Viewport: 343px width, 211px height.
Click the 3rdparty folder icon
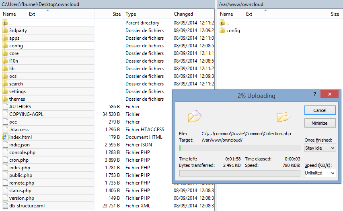(5, 30)
